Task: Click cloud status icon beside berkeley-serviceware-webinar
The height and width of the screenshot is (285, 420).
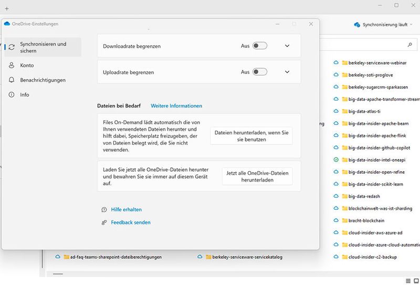Action: pyautogui.click(x=336, y=62)
